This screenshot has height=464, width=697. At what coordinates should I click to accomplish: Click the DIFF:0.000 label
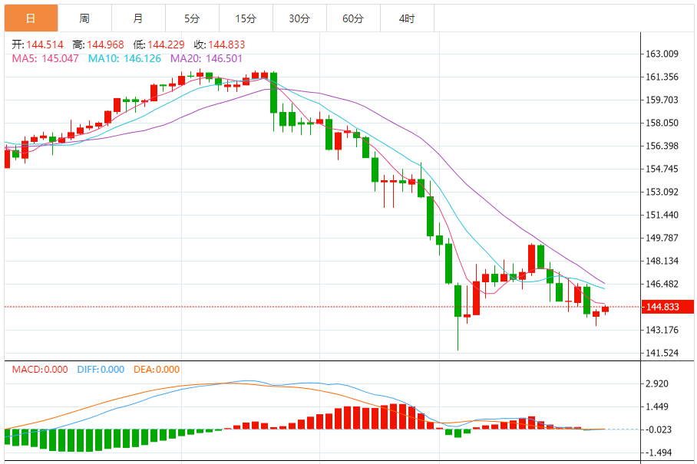coord(101,370)
